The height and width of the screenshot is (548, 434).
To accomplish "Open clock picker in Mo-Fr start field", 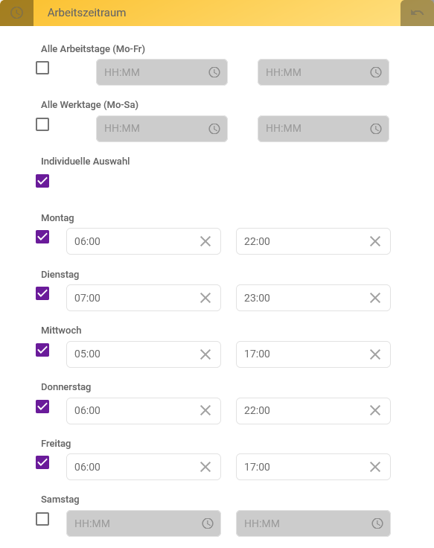I will coord(214,72).
